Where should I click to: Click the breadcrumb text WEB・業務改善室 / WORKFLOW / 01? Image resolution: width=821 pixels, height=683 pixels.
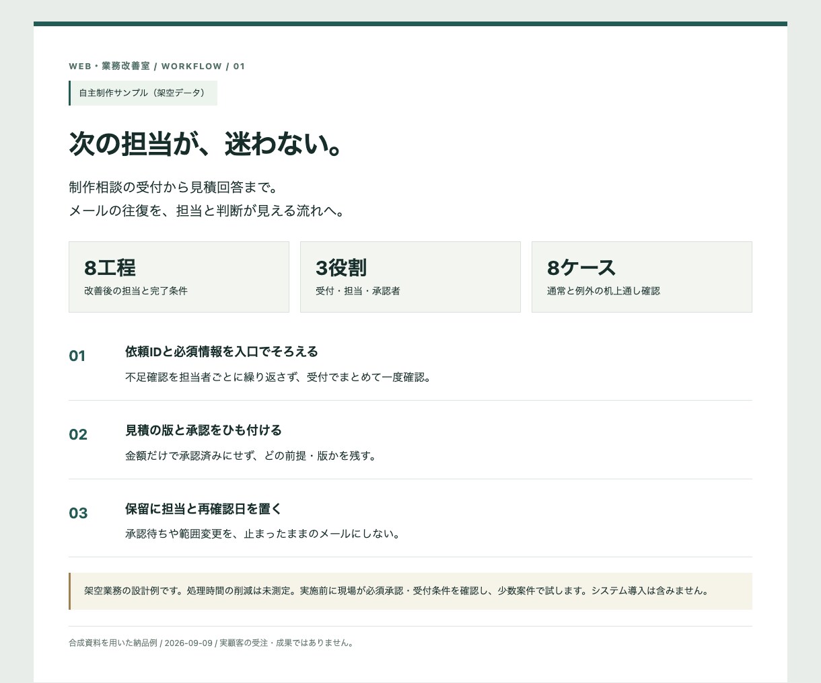click(157, 67)
